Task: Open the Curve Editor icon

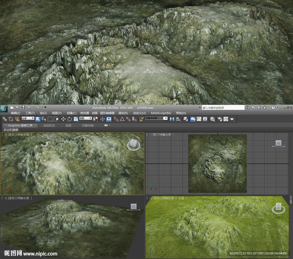Action: coord(199,119)
